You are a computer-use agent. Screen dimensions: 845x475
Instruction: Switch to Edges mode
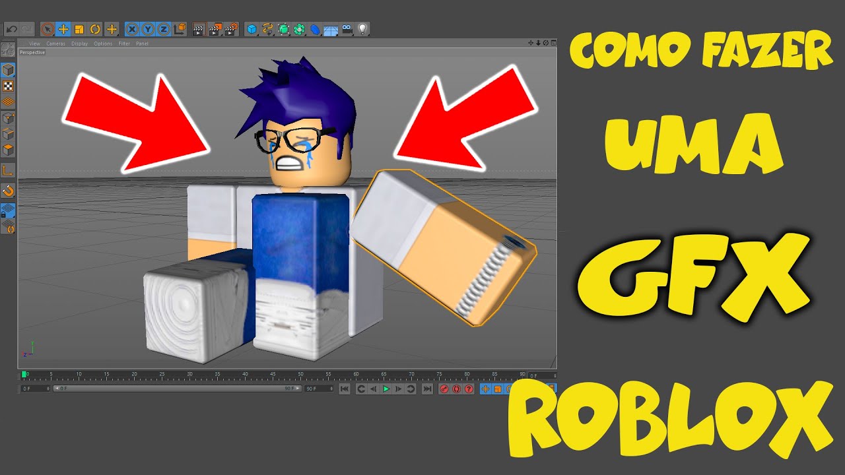8,134
